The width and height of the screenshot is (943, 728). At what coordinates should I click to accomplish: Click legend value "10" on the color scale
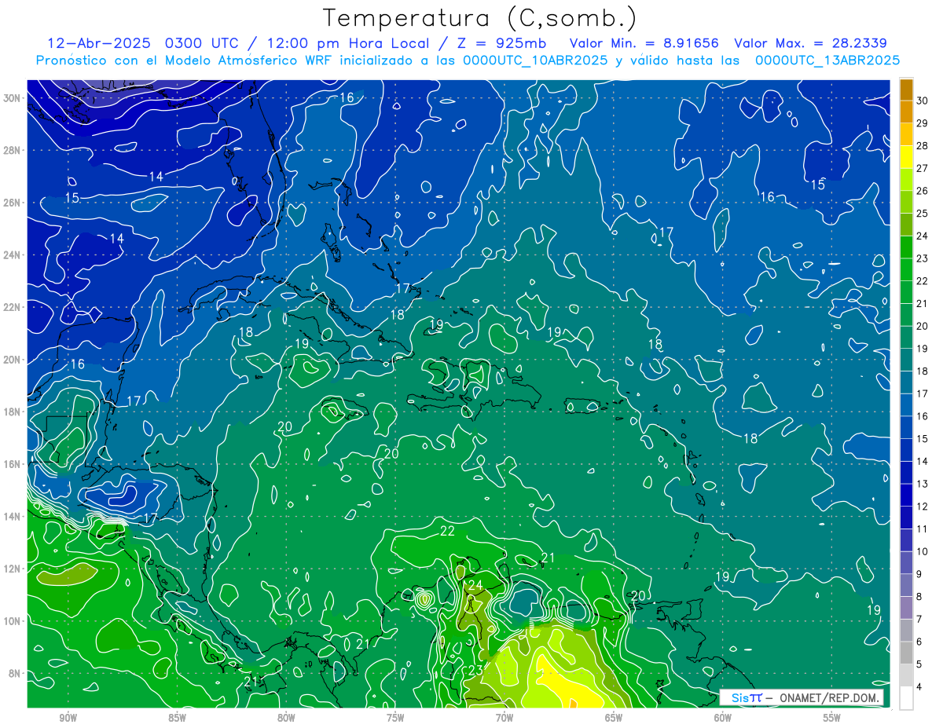pos(922,551)
